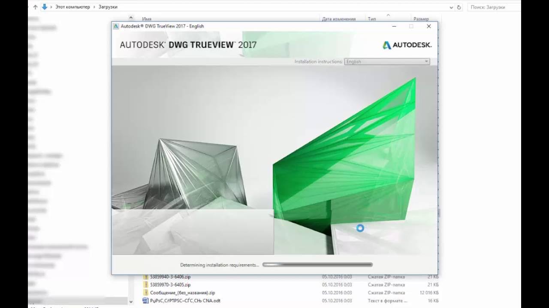Sort files by the Размер column
Viewport: 549px width, 308px height.
(421, 19)
